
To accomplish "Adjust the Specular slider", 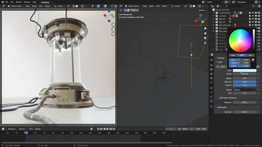I will 244,82.
